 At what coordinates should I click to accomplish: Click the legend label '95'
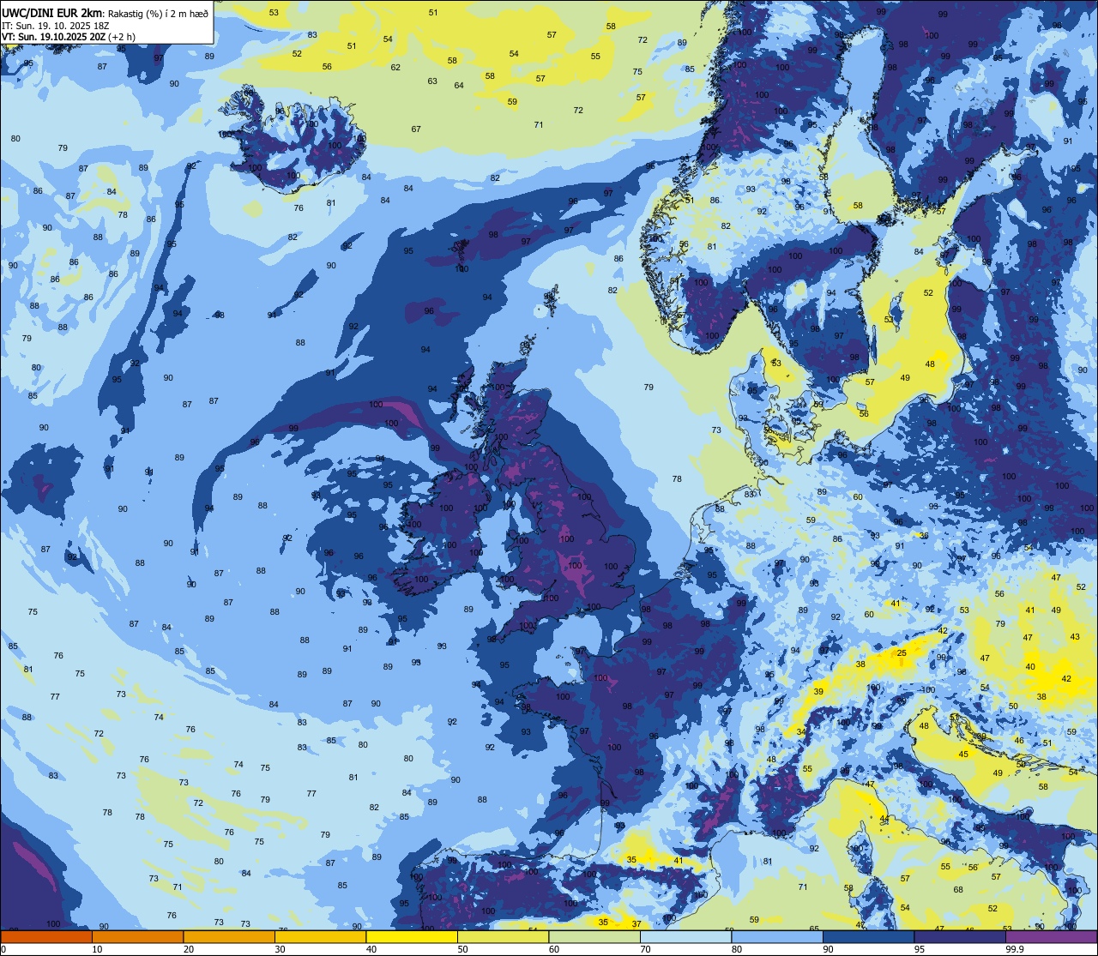point(920,949)
